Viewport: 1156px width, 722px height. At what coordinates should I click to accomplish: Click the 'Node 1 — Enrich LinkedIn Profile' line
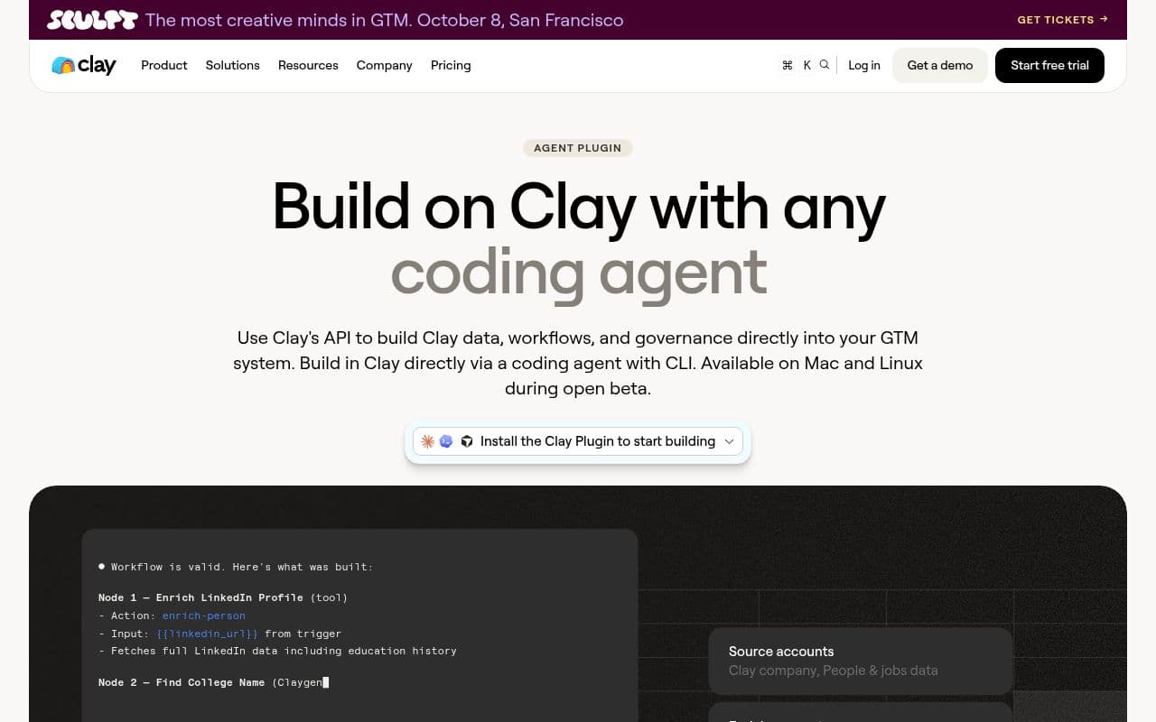point(223,597)
